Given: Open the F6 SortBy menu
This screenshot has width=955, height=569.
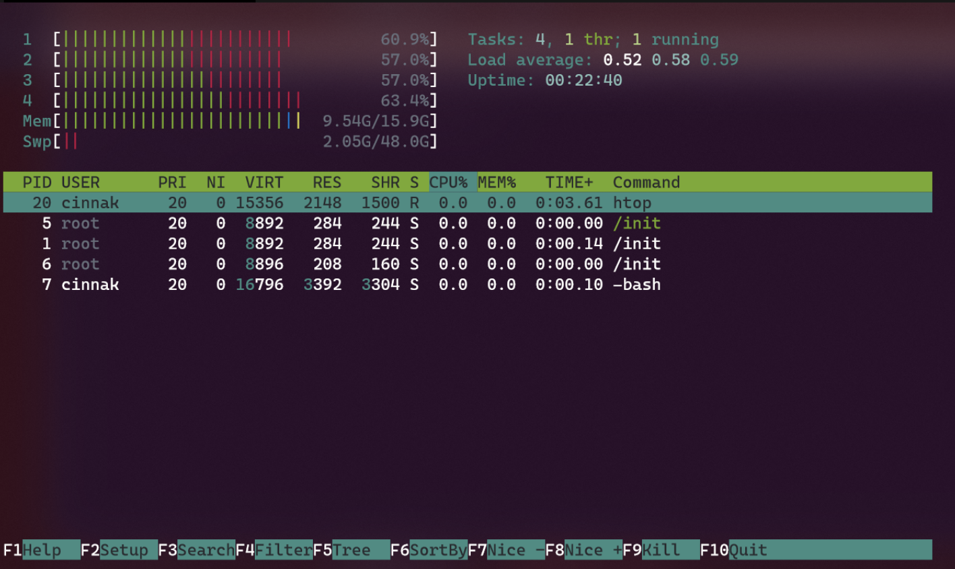Looking at the screenshot, I should [429, 550].
